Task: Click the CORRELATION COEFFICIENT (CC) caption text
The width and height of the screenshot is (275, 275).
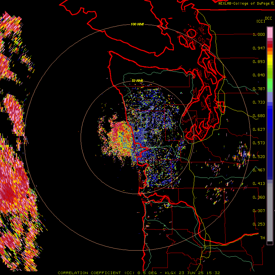Action: (x=96, y=273)
